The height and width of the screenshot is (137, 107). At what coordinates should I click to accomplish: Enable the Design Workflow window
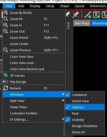coord(85,126)
